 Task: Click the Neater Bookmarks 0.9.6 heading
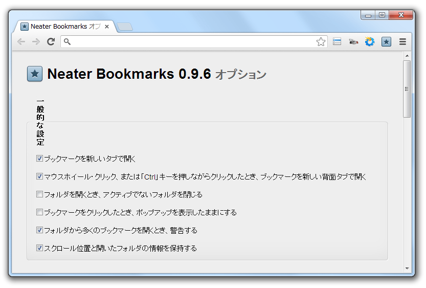coord(129,74)
